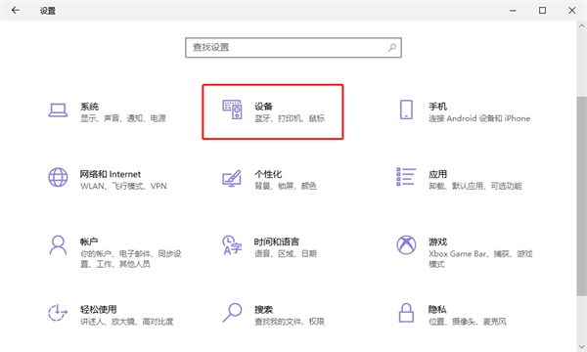Click the search magnifier in 查找设置 box
587x352 pixels.
click(392, 48)
